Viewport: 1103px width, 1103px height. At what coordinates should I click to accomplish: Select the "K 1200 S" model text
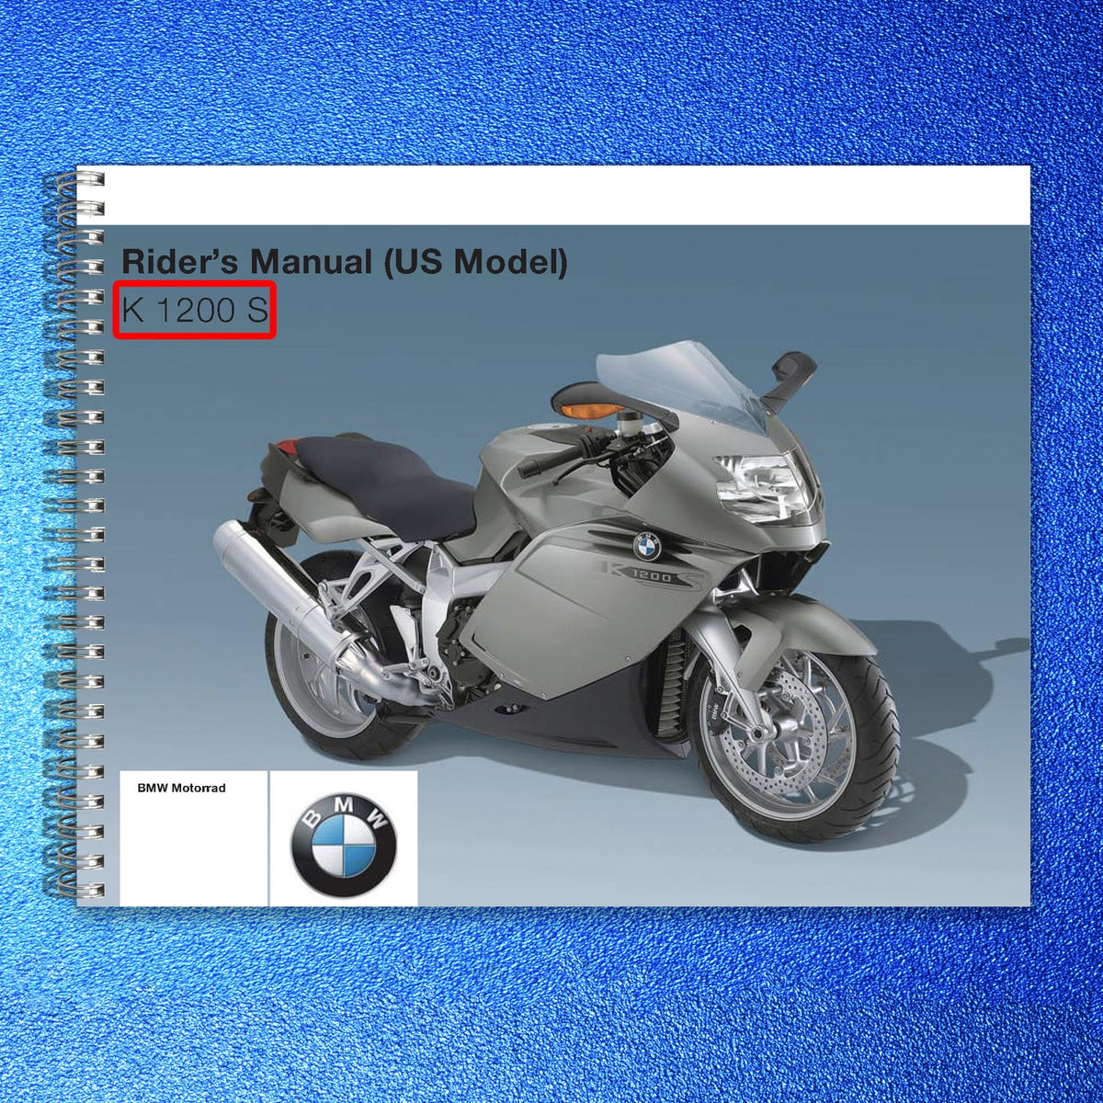click(x=194, y=311)
